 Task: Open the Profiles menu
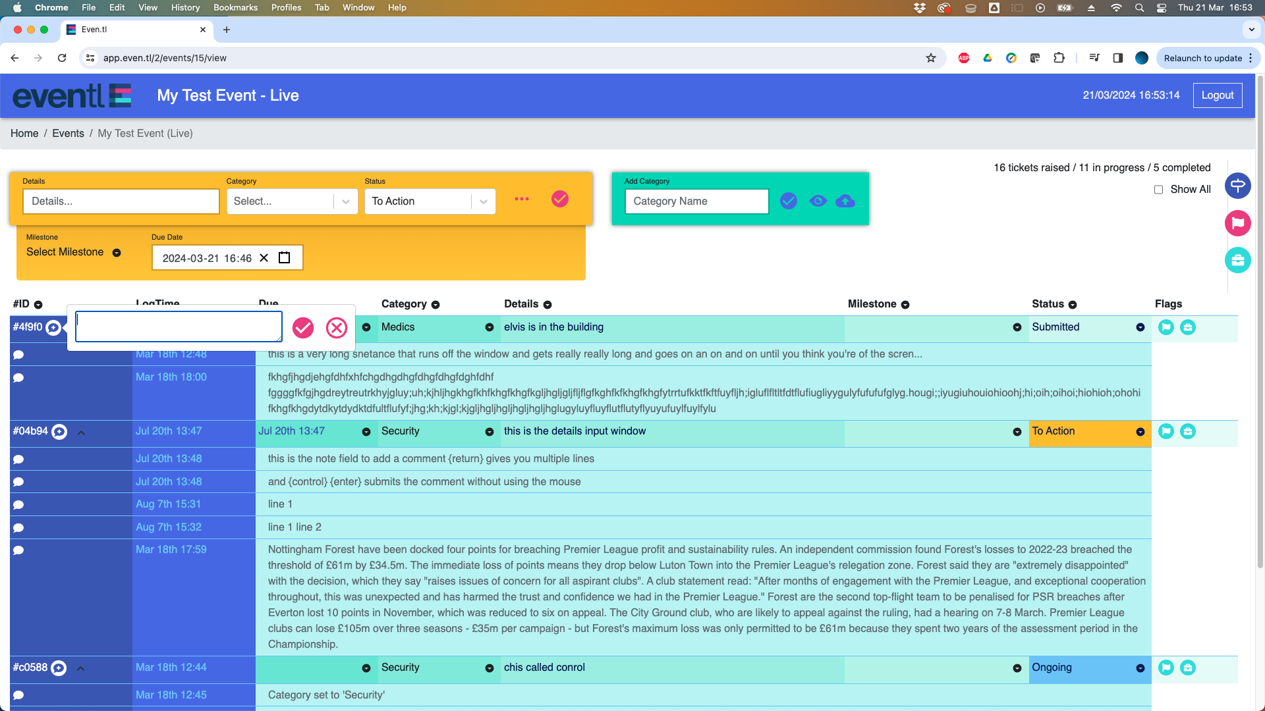(x=286, y=7)
